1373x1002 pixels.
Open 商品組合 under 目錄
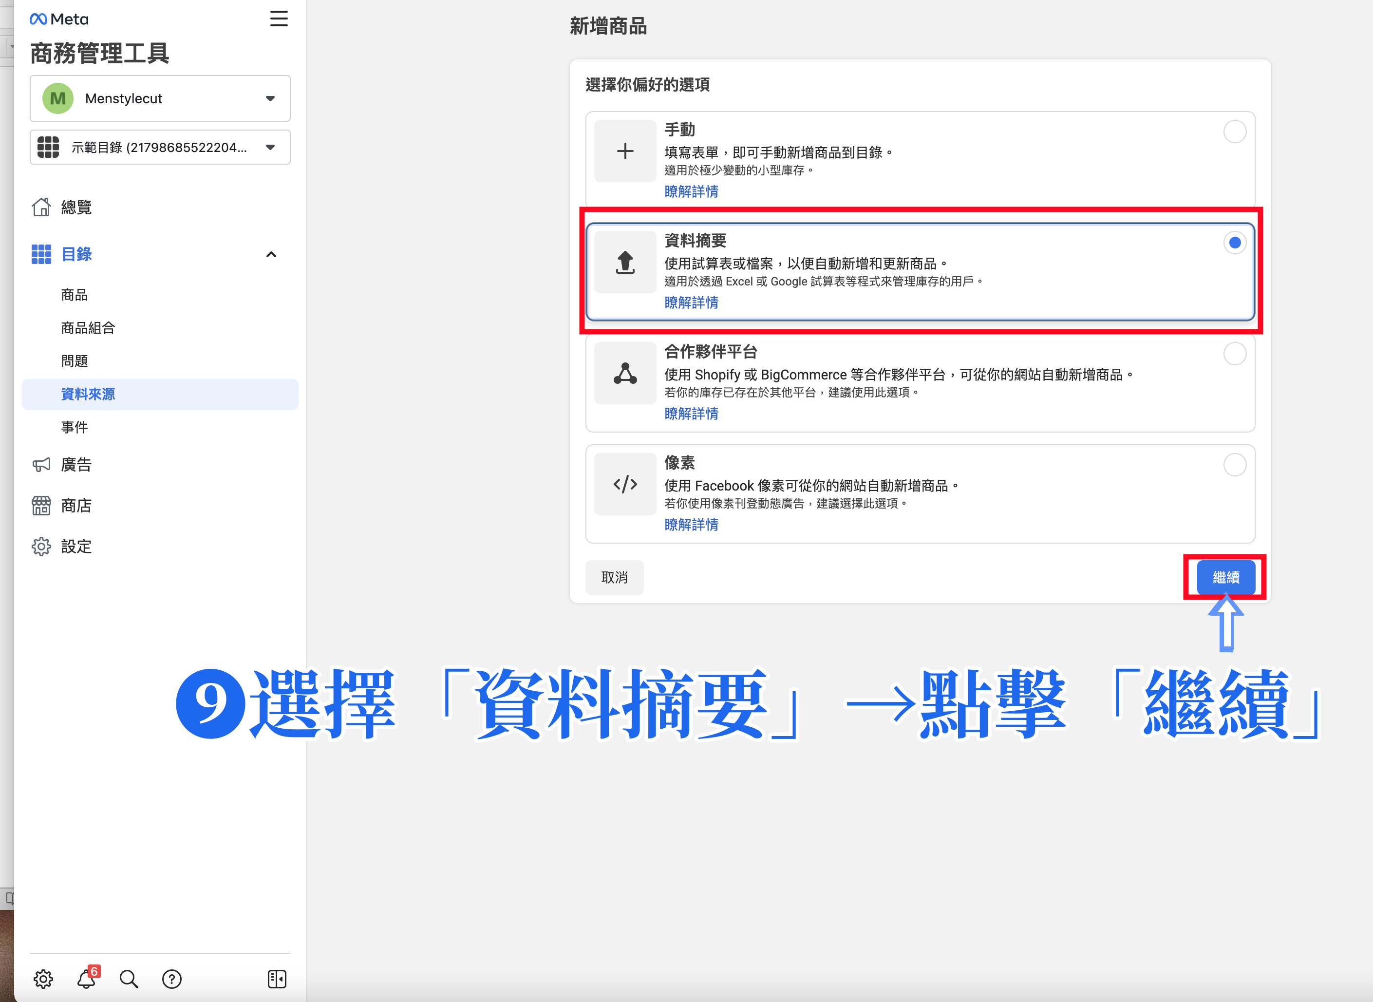point(88,328)
